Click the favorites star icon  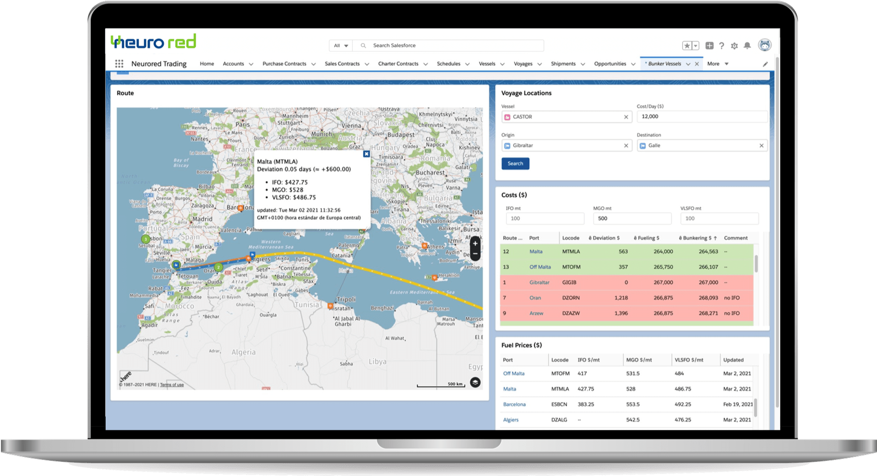point(687,46)
